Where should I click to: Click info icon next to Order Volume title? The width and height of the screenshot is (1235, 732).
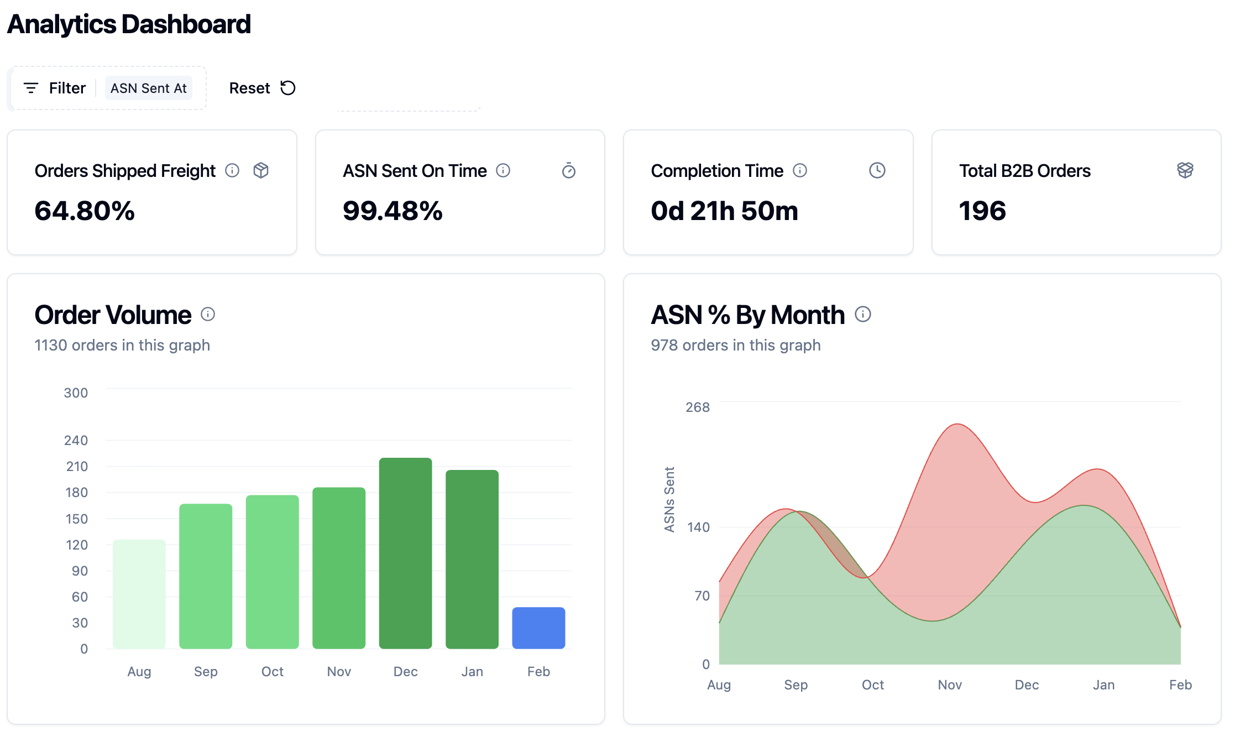pos(208,314)
